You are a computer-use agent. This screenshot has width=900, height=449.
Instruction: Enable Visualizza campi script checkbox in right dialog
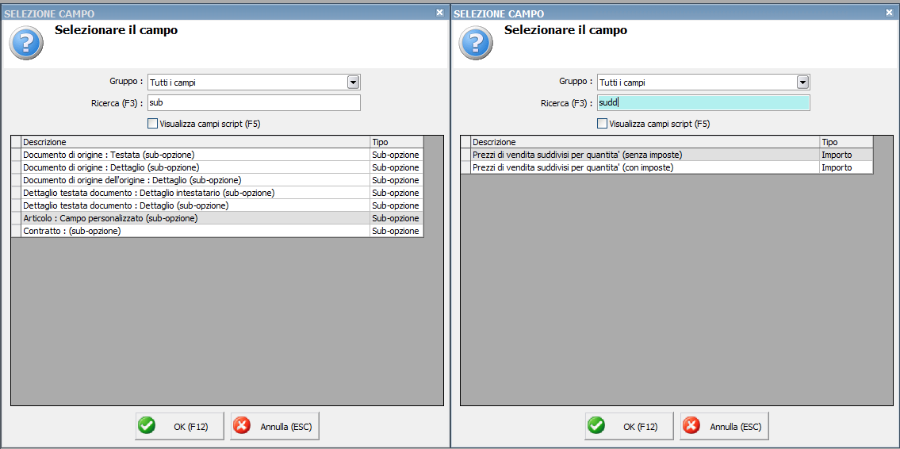tap(602, 123)
